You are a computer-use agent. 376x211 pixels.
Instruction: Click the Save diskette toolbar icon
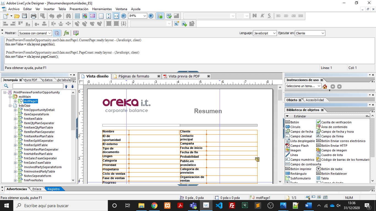coord(24,16)
